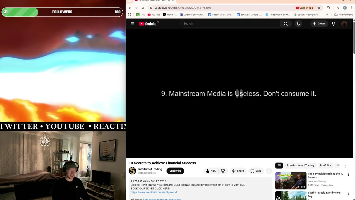Viewport: 356px width, 200px height.
Task: Open Chrome profile avatar
Action: coord(345,8)
